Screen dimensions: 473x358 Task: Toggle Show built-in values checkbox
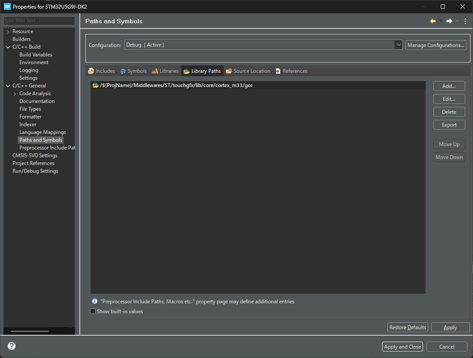pyautogui.click(x=93, y=311)
